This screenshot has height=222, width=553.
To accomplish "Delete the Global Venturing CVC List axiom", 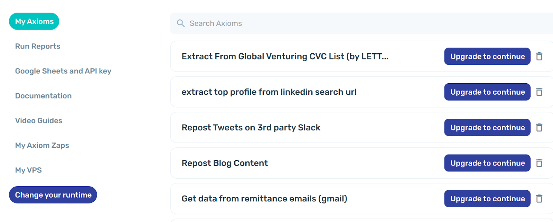I will click(x=539, y=56).
